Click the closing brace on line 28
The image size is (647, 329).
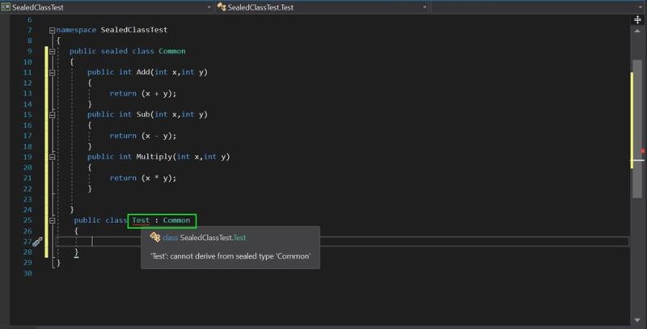[x=76, y=252]
